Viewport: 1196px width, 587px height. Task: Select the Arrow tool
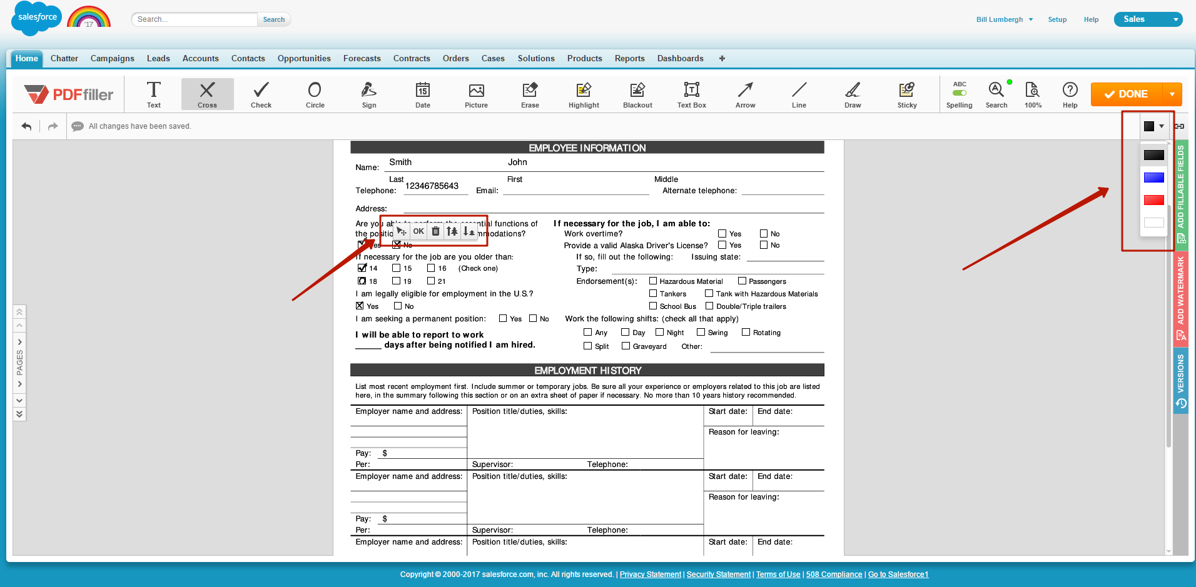tap(745, 94)
